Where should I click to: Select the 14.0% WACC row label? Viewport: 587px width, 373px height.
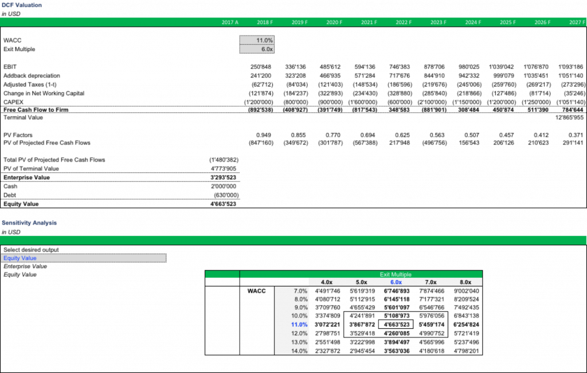299,351
